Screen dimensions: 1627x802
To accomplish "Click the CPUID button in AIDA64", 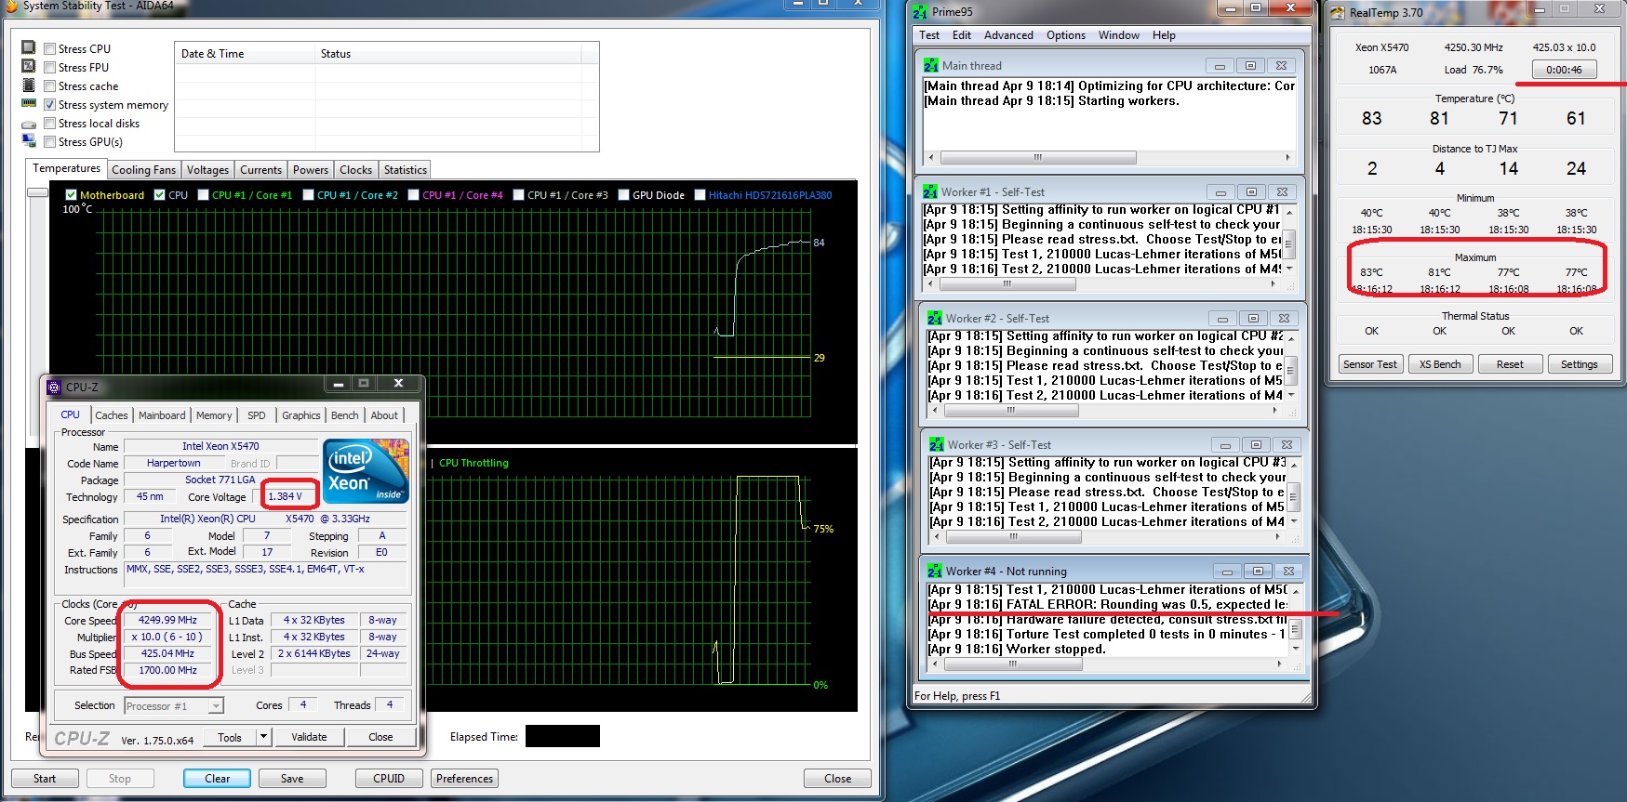I will coord(389,779).
